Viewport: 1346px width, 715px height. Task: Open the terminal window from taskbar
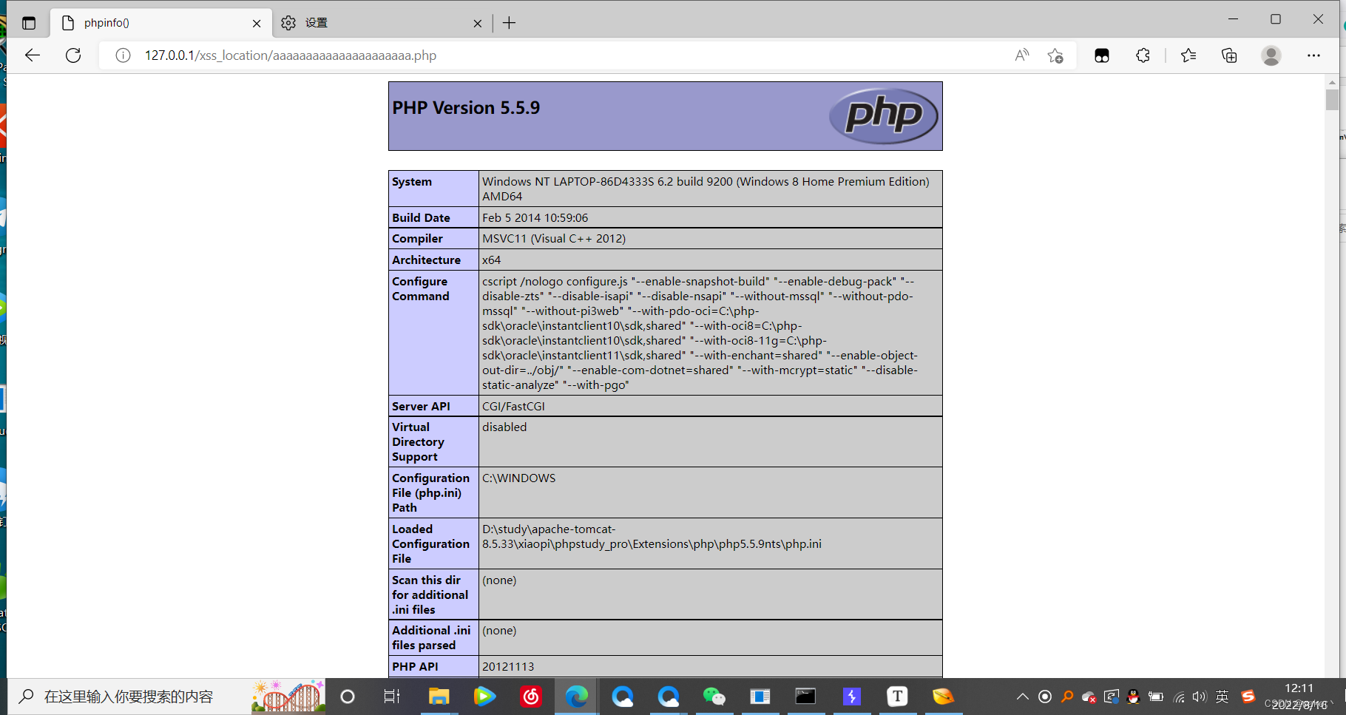(x=805, y=697)
